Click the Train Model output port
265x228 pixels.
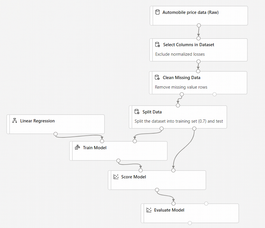point(118,160)
